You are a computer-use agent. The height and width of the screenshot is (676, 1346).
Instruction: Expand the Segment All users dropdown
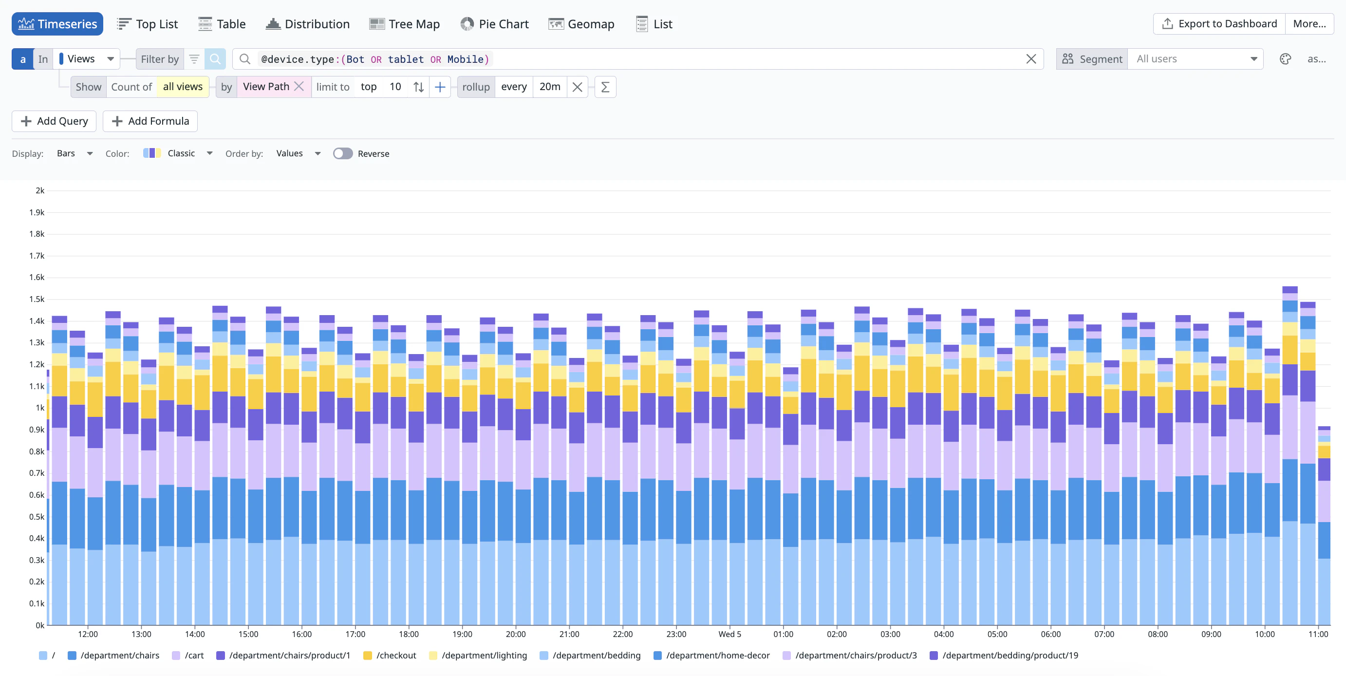tap(1196, 59)
